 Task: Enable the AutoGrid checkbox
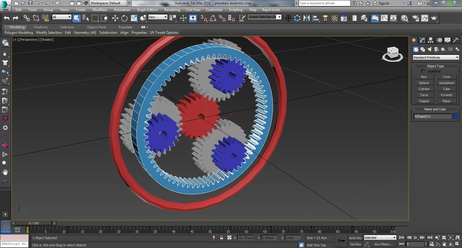(423, 71)
